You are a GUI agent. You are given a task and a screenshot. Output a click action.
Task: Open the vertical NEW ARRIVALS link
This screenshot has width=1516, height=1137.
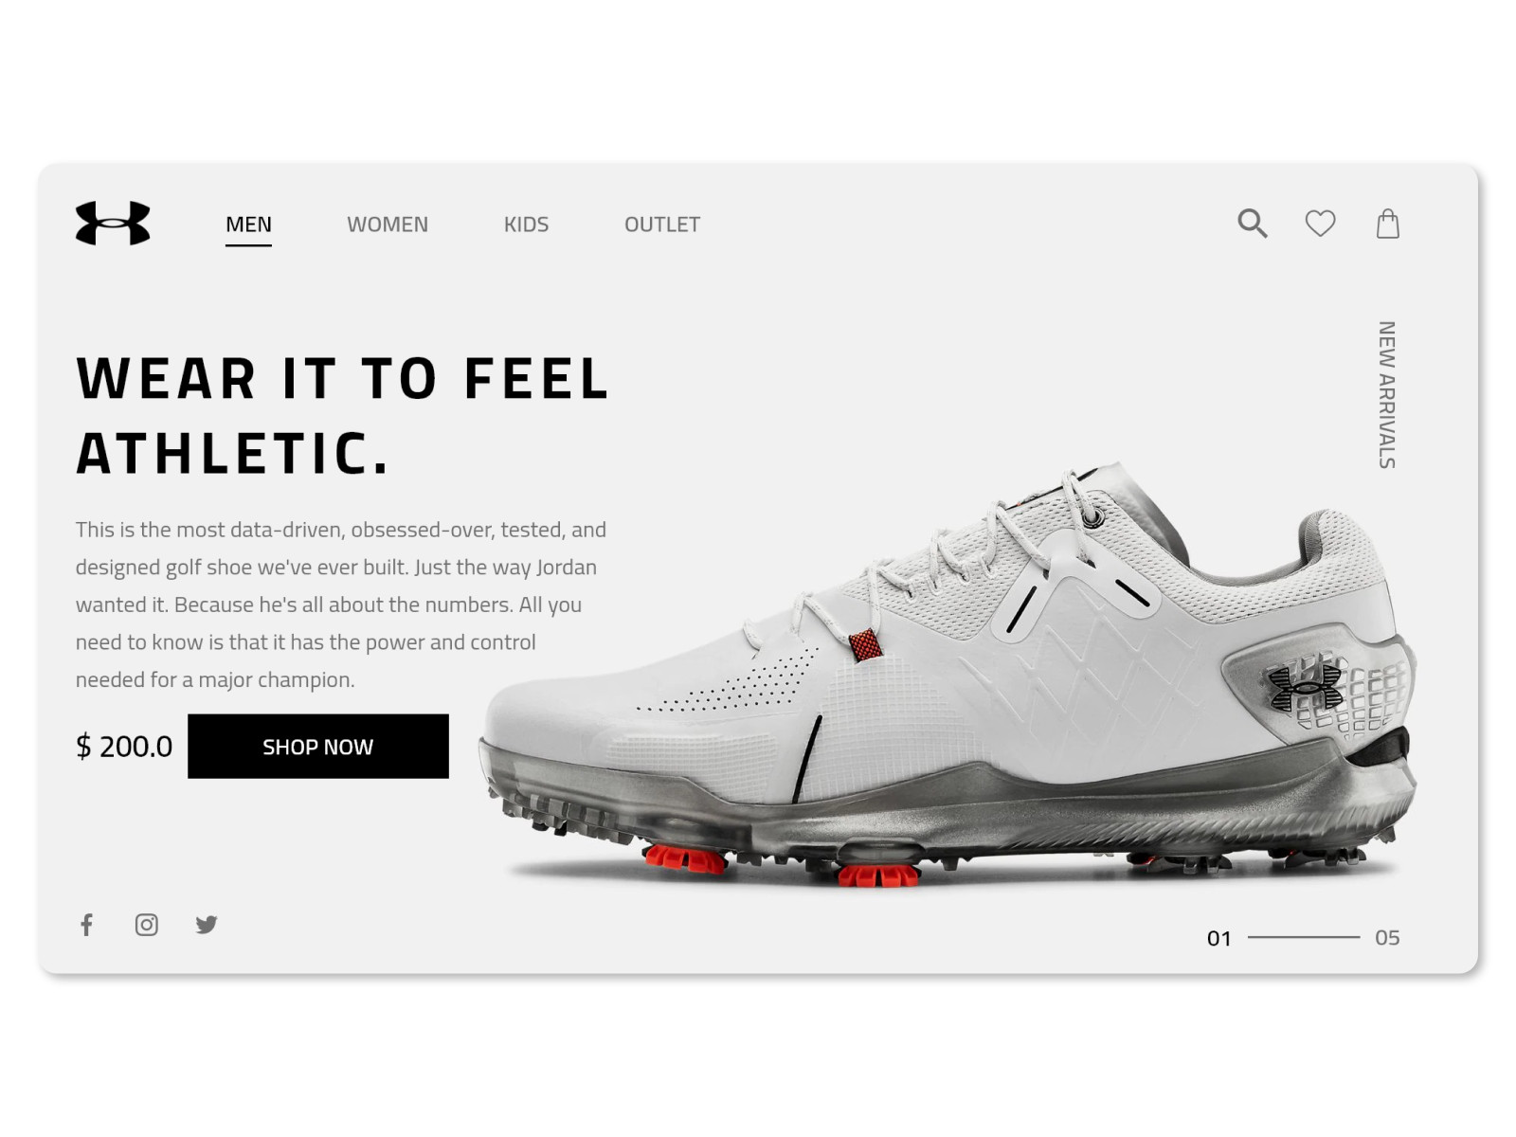pos(1387,395)
